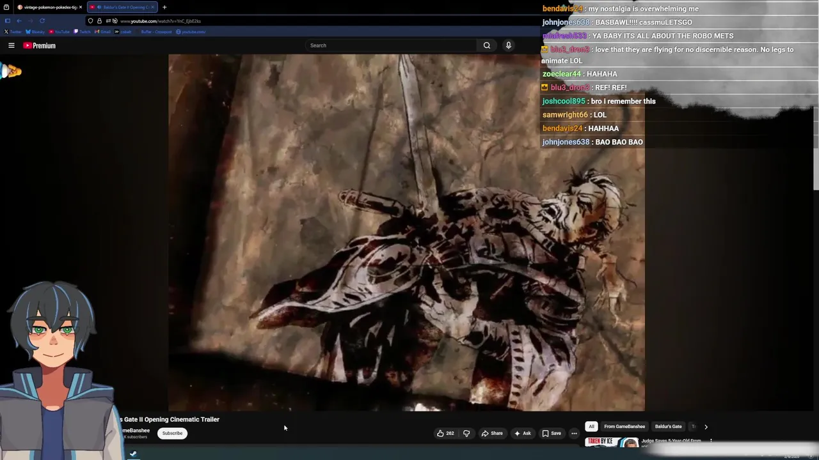Open the Bluesky bookmark

click(x=35, y=31)
